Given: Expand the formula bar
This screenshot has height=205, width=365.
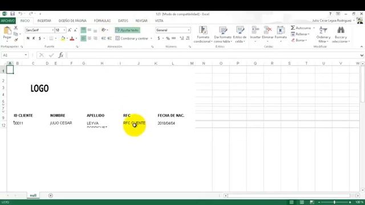Looking at the screenshot, I should pyautogui.click(x=362, y=55).
